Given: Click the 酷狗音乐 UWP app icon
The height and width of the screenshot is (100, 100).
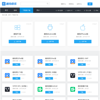Looking at the screenshot, I should 73,62.
